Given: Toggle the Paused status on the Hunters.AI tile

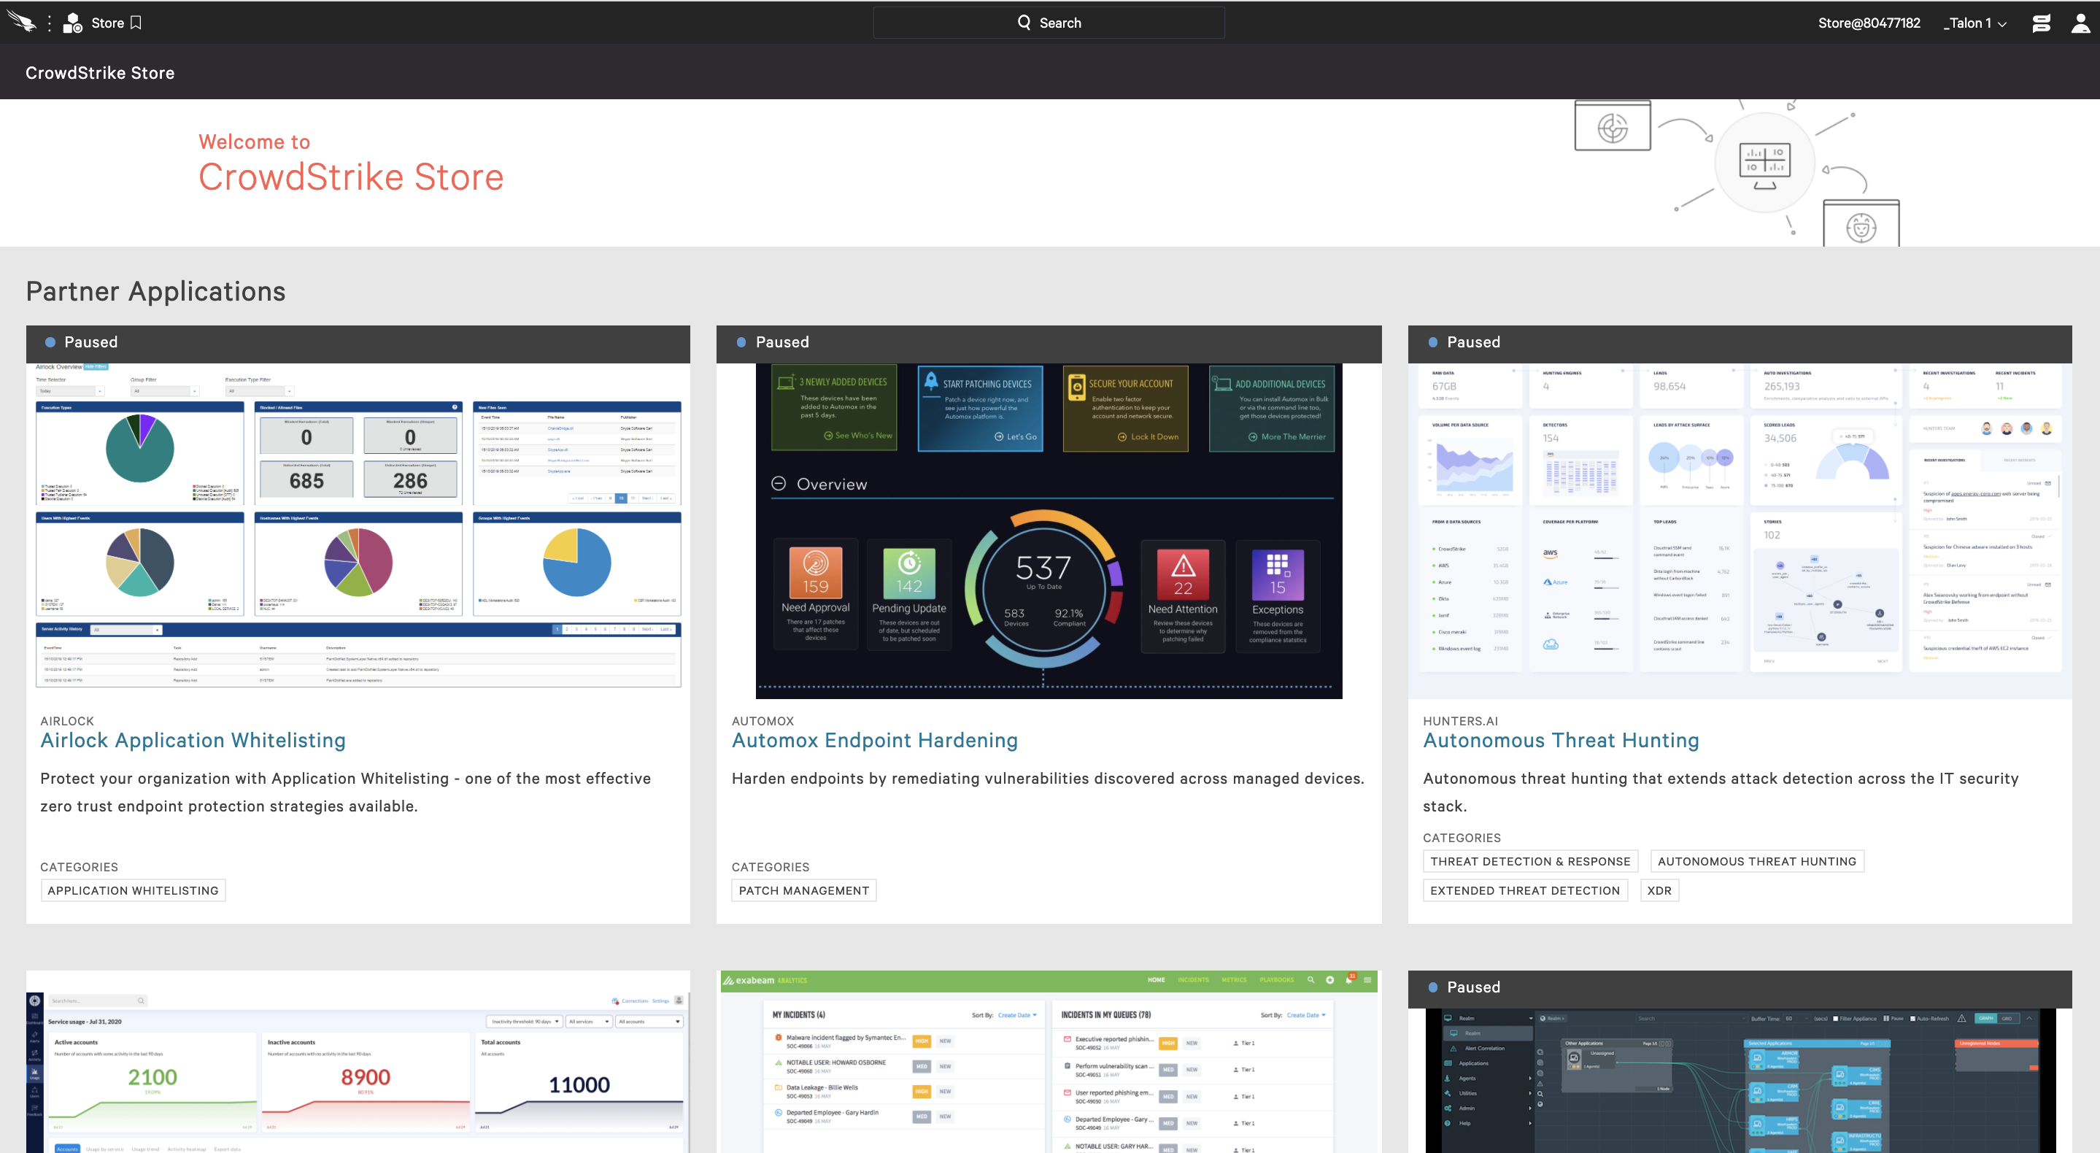Looking at the screenshot, I should (1432, 342).
